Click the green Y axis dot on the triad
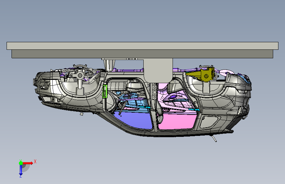This screenshot has width=285, height=184. click(x=21, y=163)
